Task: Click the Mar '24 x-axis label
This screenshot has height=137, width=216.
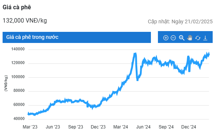Action: 121,127
